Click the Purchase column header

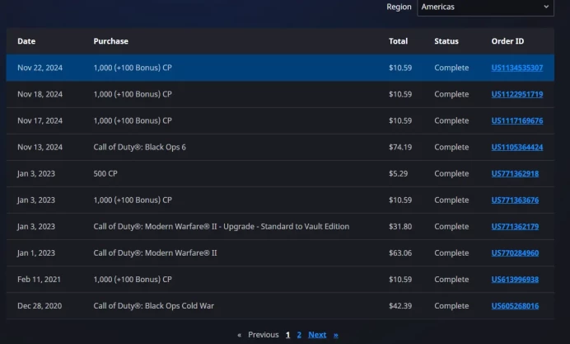[110, 41]
